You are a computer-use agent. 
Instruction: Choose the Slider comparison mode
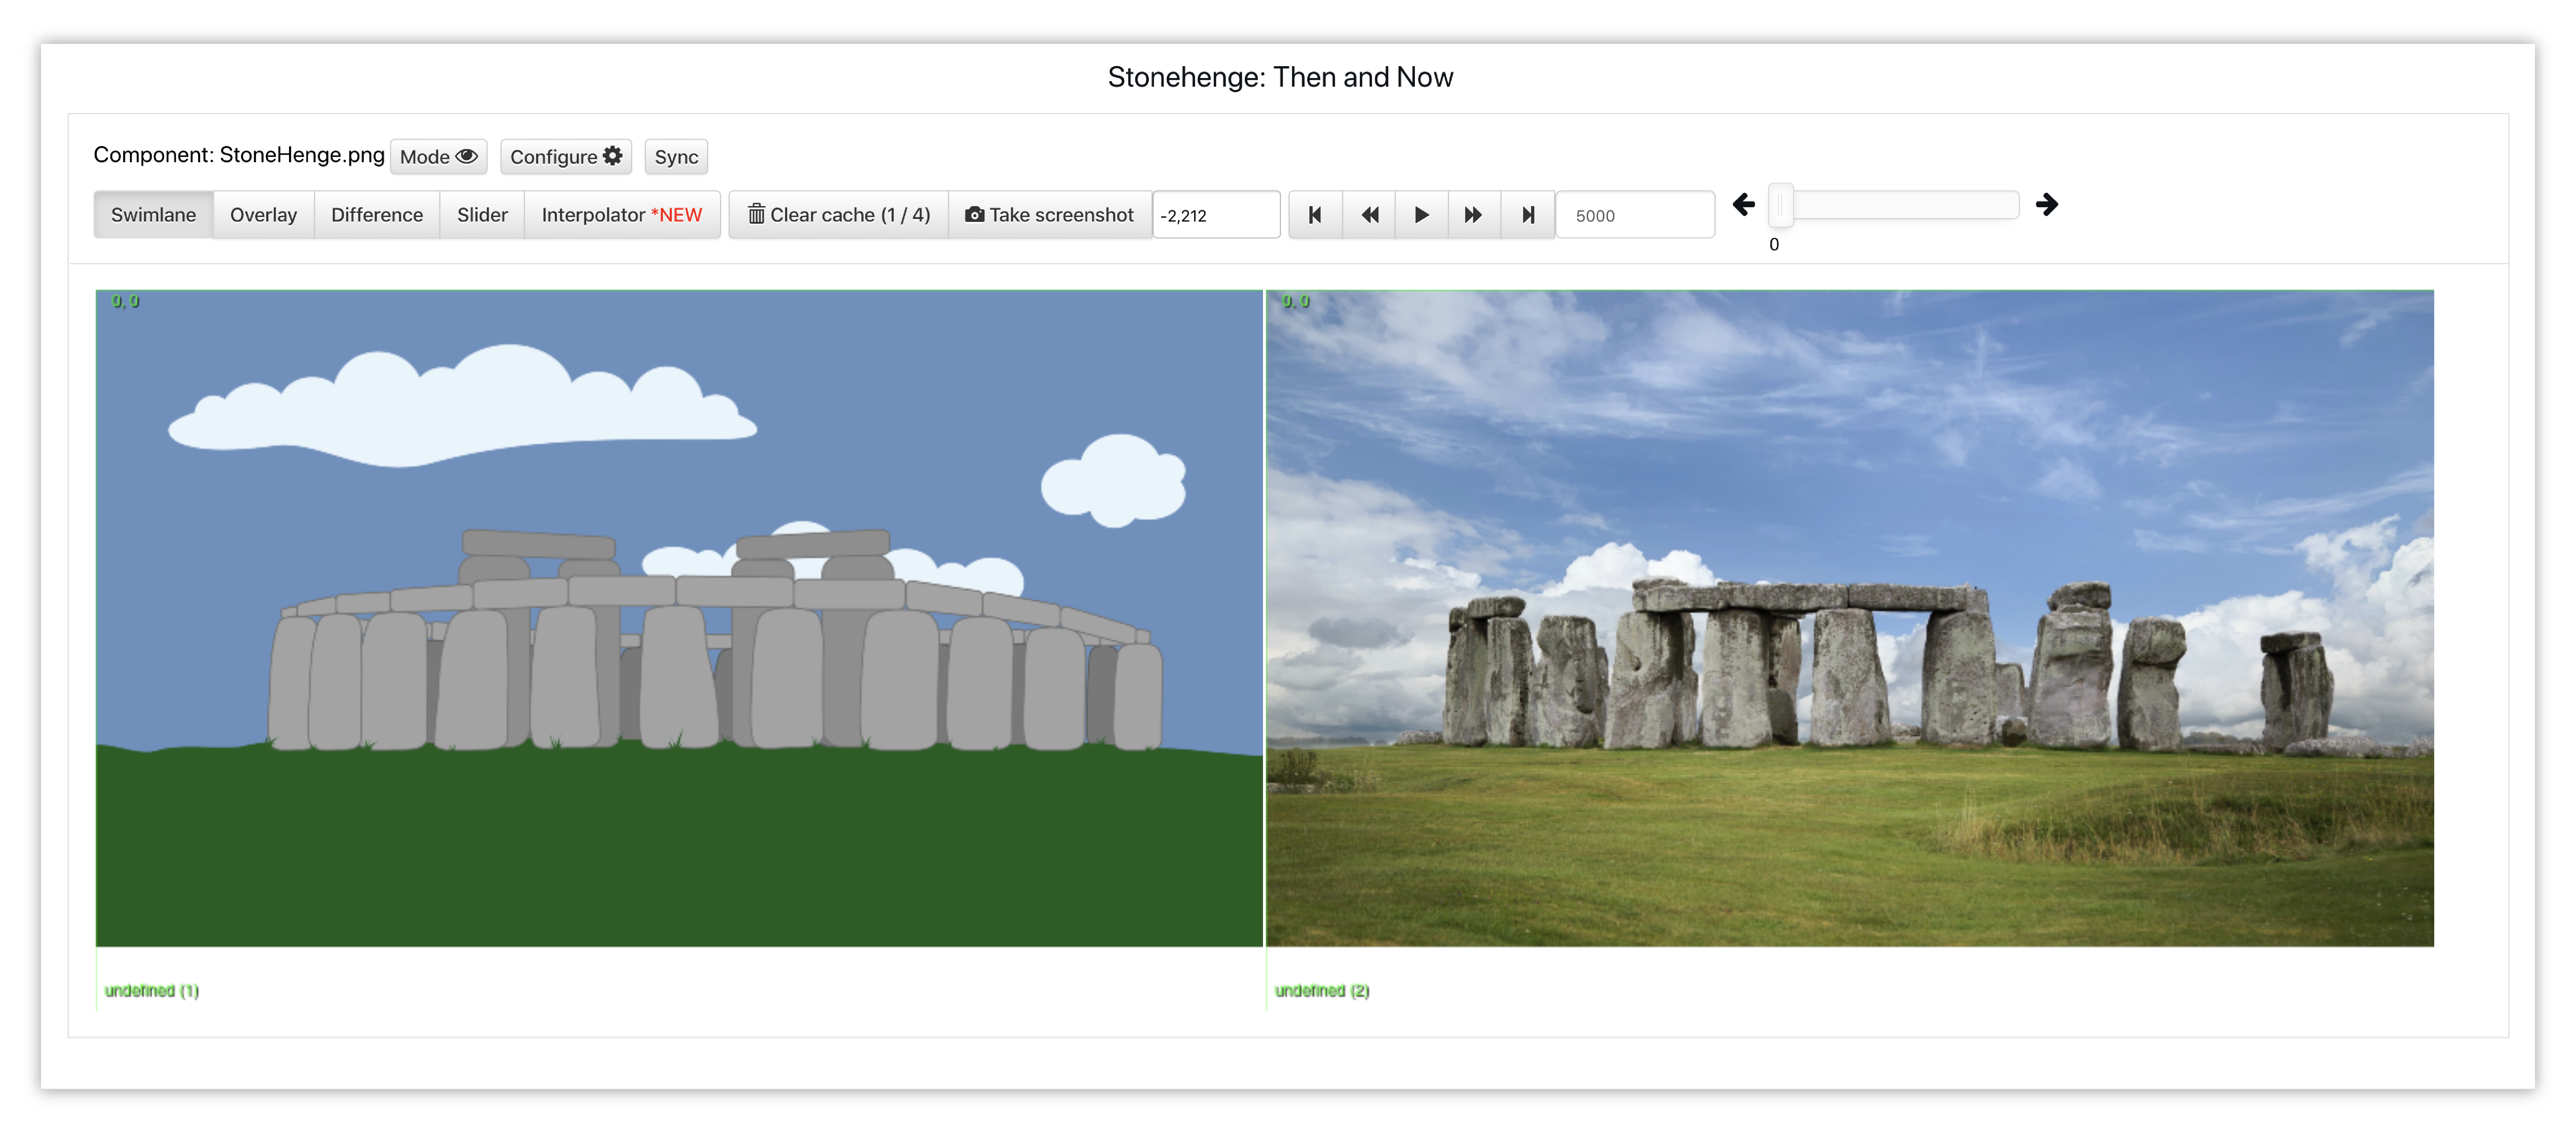coord(482,215)
